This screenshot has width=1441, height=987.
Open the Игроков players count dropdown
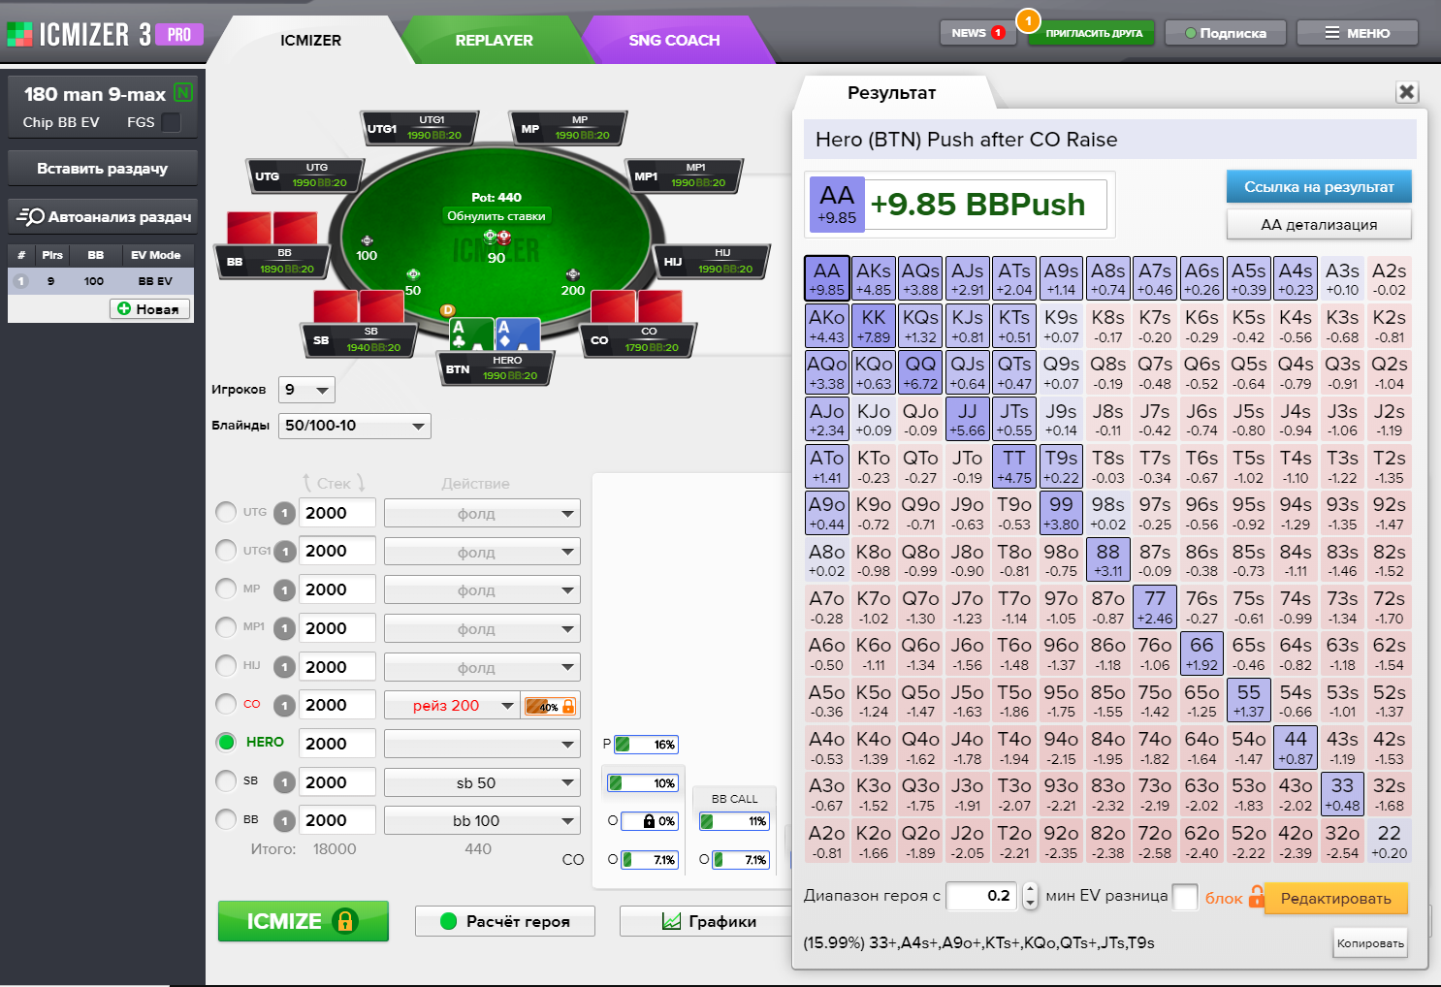click(306, 390)
